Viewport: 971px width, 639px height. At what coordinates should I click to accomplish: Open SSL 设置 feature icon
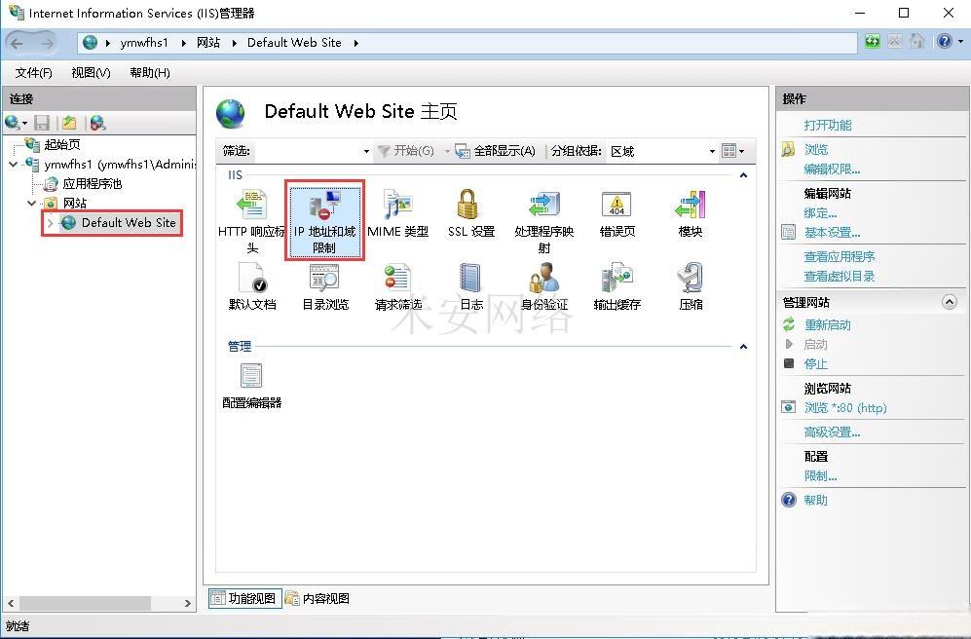(x=471, y=213)
